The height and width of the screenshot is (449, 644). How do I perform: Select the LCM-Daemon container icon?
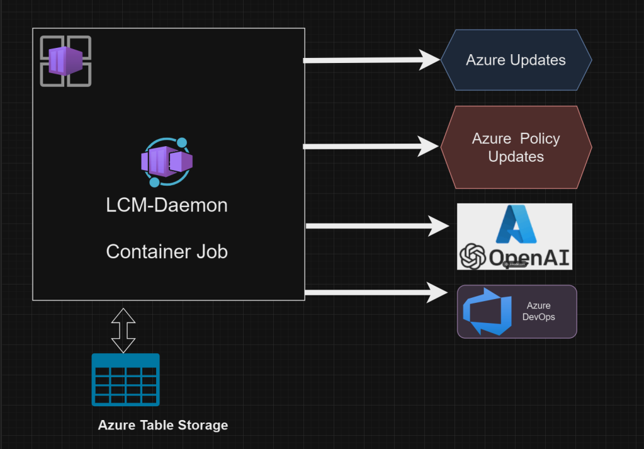click(x=166, y=161)
